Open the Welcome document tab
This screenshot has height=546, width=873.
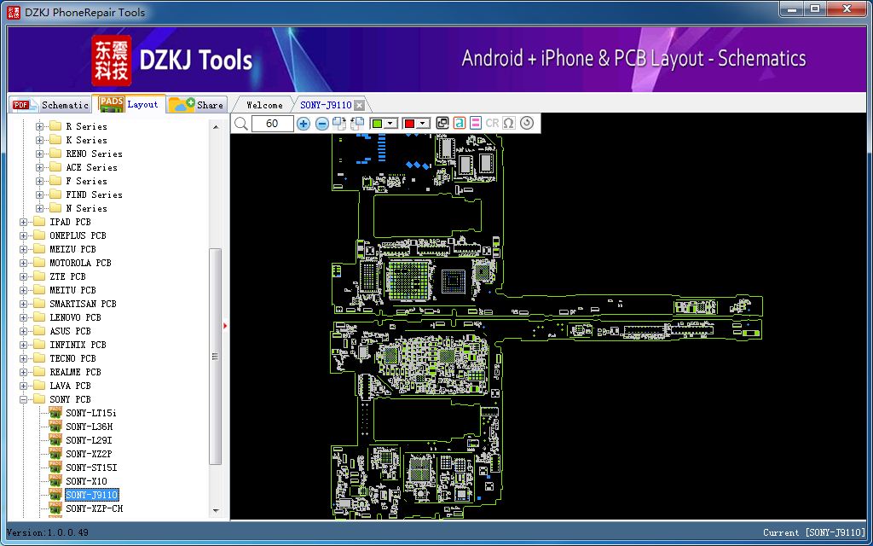264,105
